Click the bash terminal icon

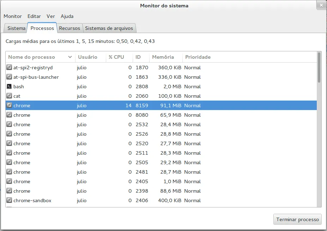[9, 86]
